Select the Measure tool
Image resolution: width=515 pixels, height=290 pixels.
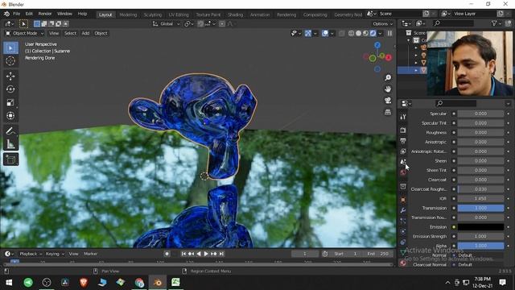10,144
